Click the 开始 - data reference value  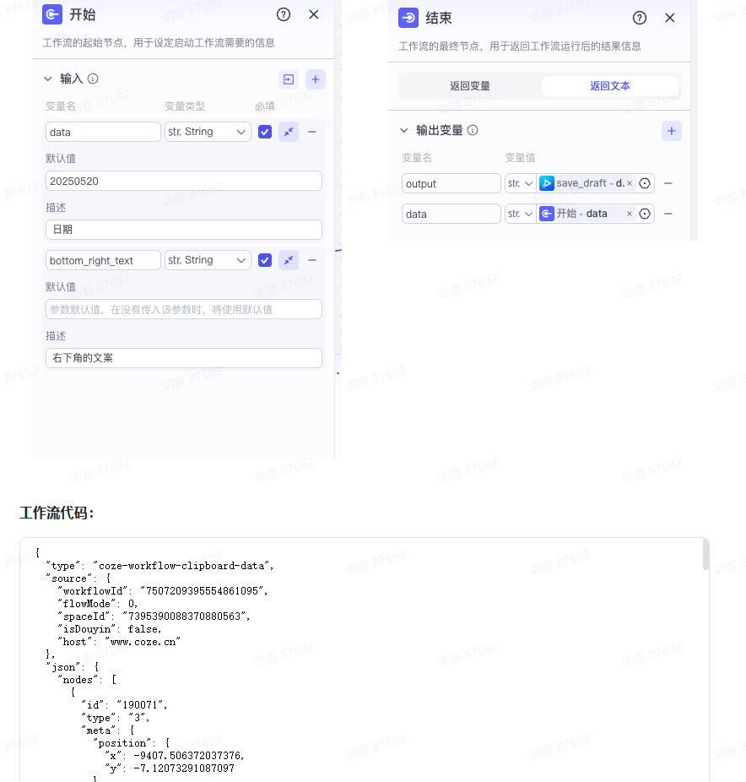tap(581, 214)
